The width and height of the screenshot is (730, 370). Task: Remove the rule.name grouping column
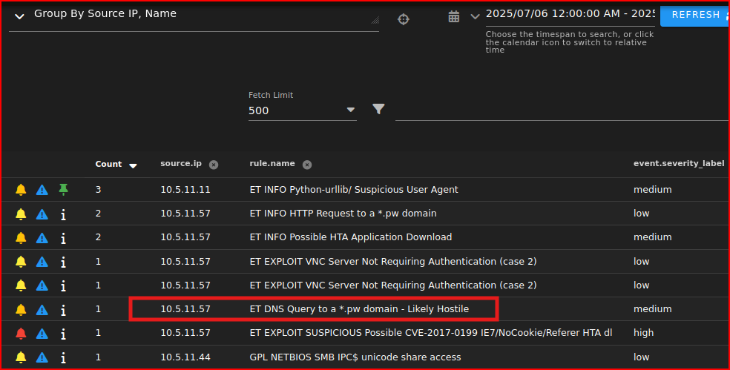click(307, 165)
